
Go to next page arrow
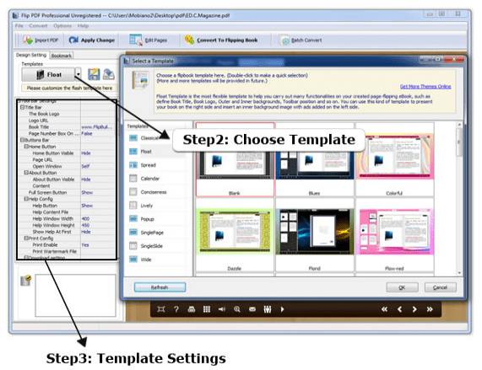point(414,309)
